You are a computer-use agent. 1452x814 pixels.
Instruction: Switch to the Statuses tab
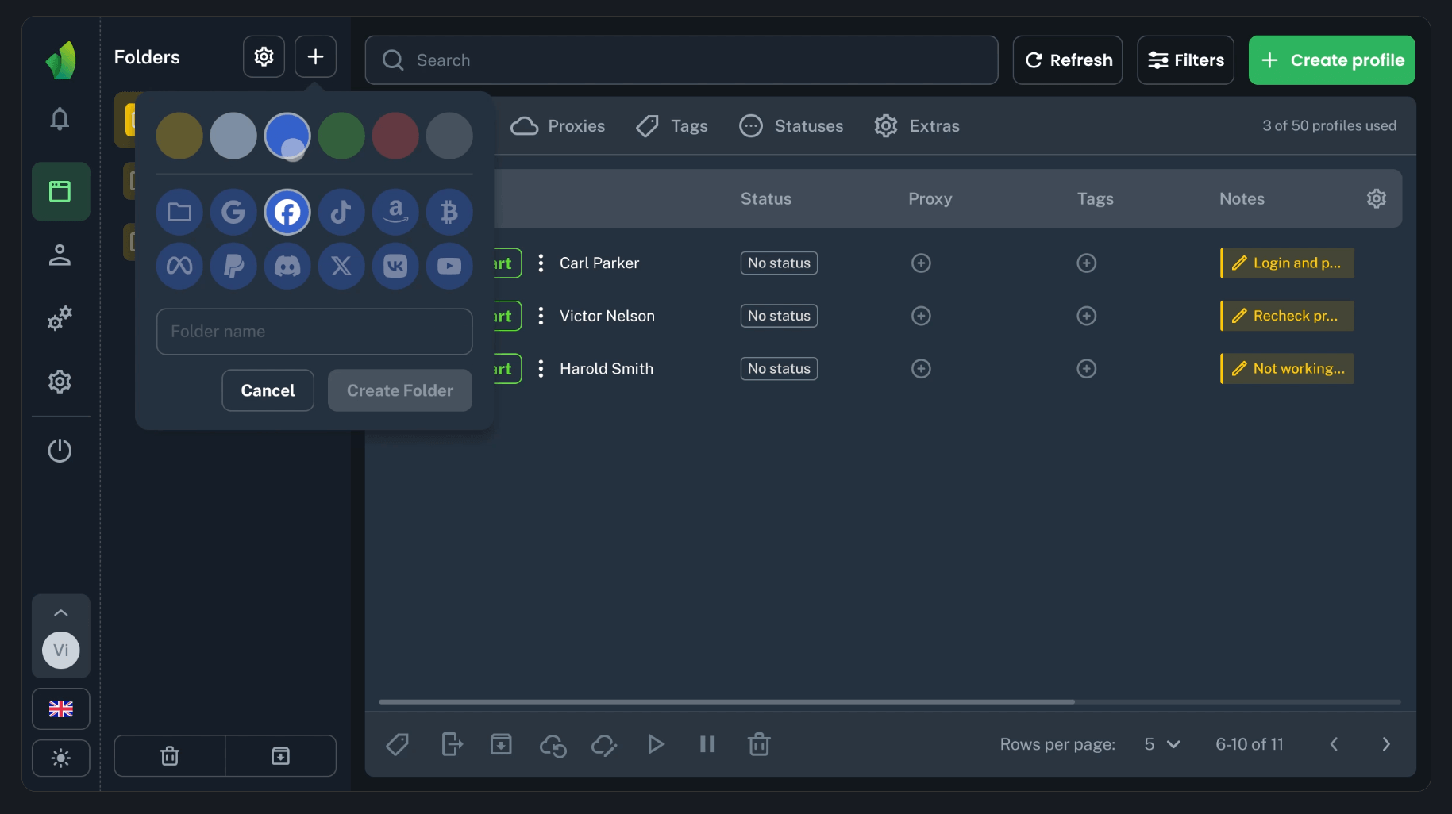(791, 126)
